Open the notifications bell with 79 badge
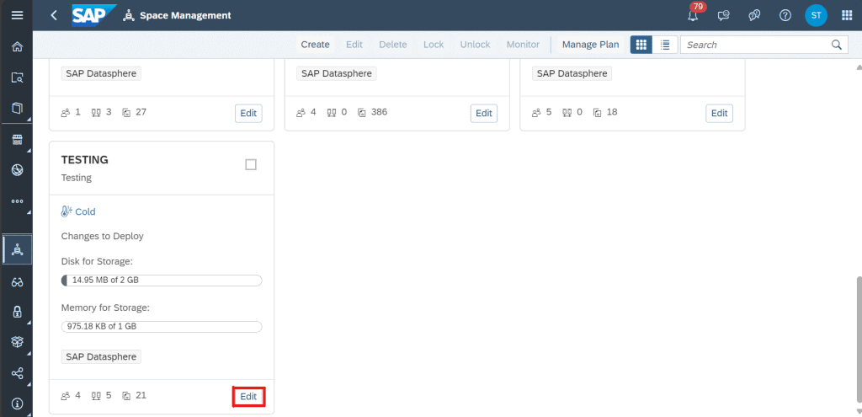Screen dimensions: 862x417 [694, 13]
